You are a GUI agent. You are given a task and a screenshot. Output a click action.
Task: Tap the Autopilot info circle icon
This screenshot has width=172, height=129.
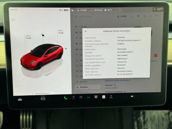click(114, 85)
